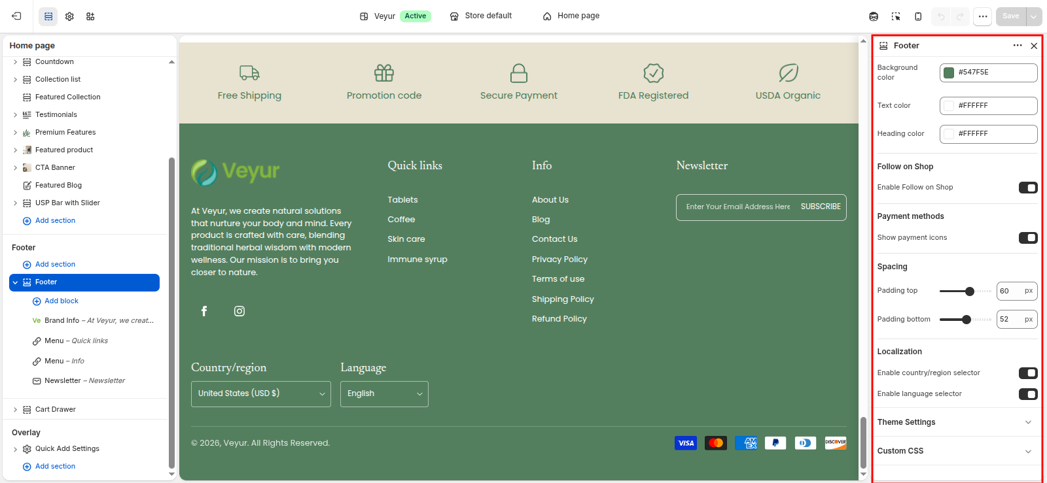The height and width of the screenshot is (483, 1047).
Task: Click the exit editor icon
Action: pos(16,16)
